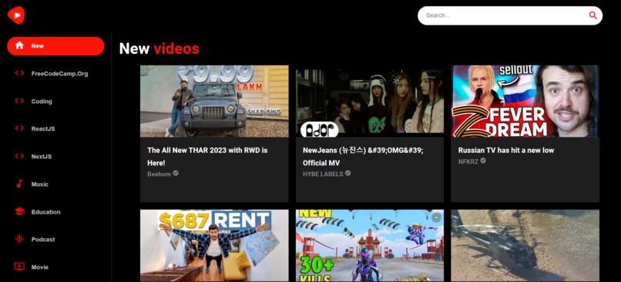The height and width of the screenshot is (282, 621).
Task: Click the 'New videos' heading
Action: [x=159, y=48]
